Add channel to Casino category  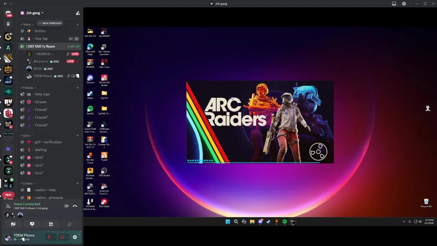tap(77, 183)
